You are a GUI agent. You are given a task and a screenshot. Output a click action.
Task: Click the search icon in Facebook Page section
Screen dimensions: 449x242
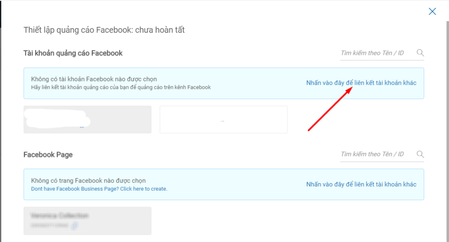click(x=420, y=154)
